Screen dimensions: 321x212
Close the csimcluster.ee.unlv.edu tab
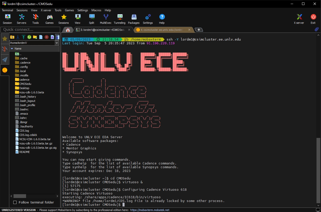(189, 30)
